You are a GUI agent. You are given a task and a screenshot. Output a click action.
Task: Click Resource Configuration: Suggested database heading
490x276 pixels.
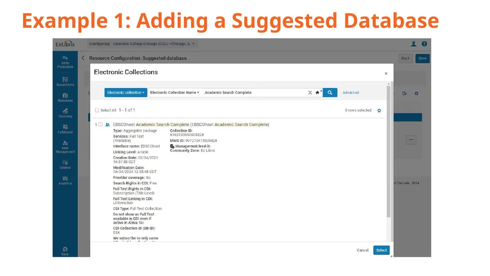click(138, 58)
